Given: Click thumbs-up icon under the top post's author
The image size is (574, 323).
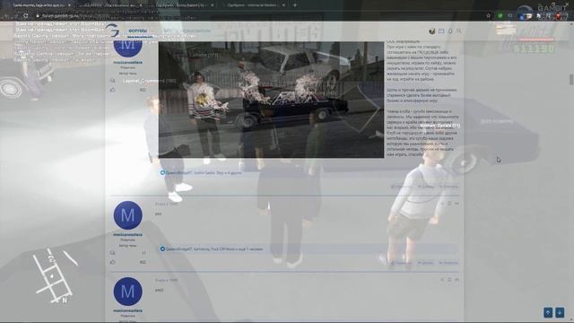Looking at the screenshot, I should click(x=112, y=90).
